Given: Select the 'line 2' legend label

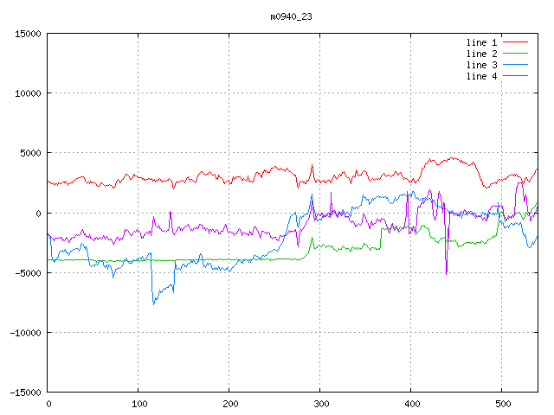Looking at the screenshot, I should [481, 54].
